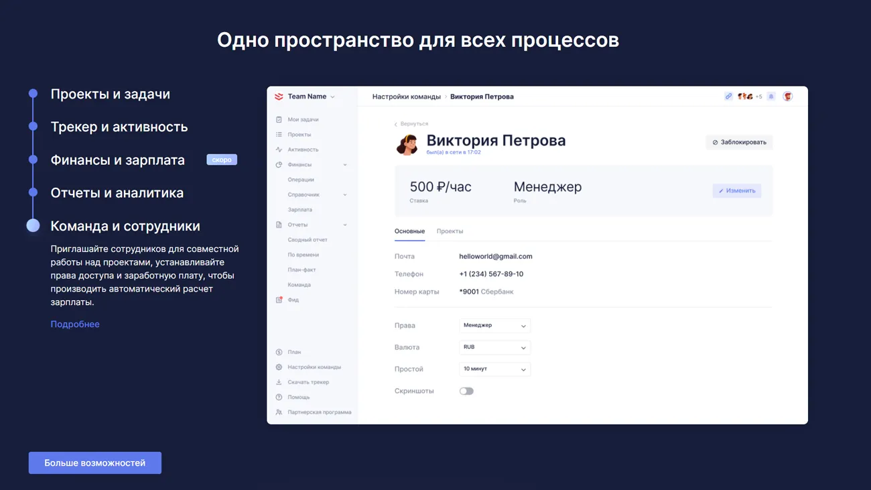Click the Team Name logo icon
871x490 pixels.
tap(279, 97)
